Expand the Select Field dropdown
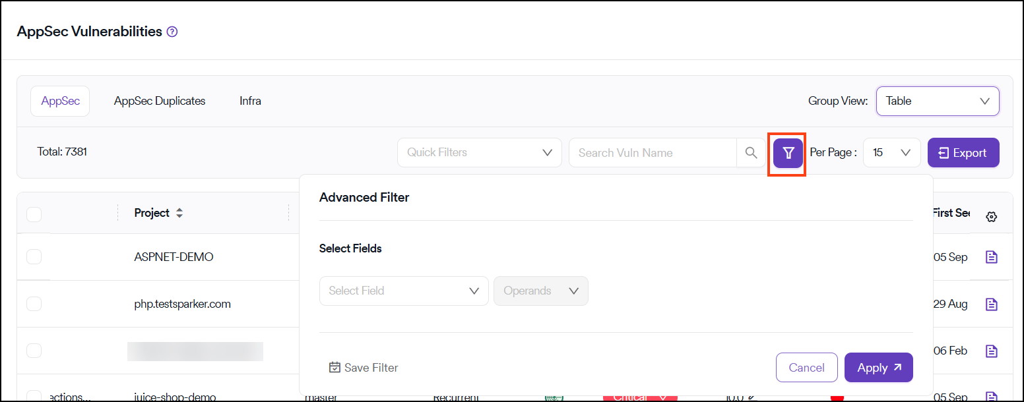 tap(403, 291)
